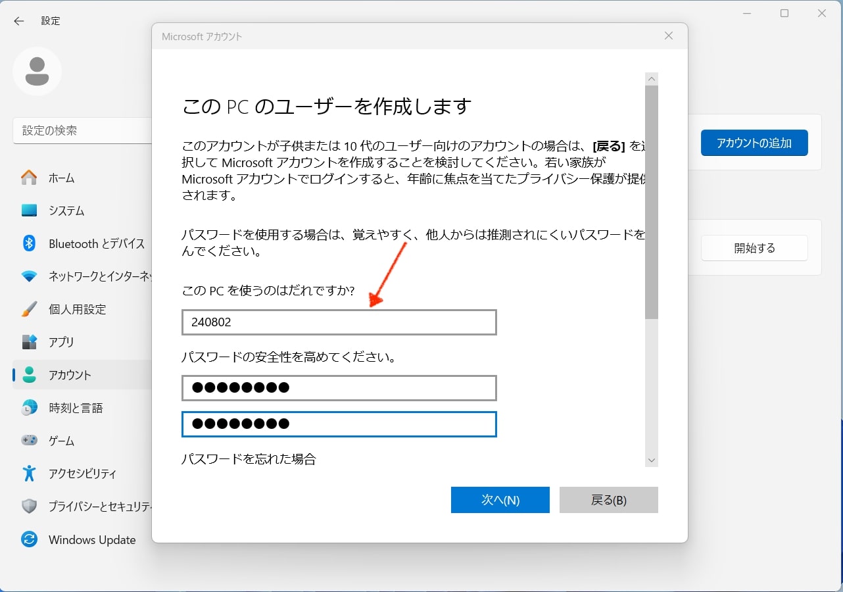Click the dialog vertical scrollbar thumb
This screenshot has width=843, height=592.
[x=652, y=203]
